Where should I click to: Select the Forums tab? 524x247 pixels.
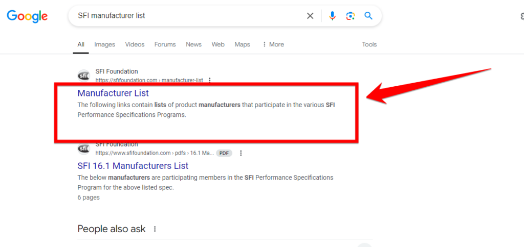point(165,44)
